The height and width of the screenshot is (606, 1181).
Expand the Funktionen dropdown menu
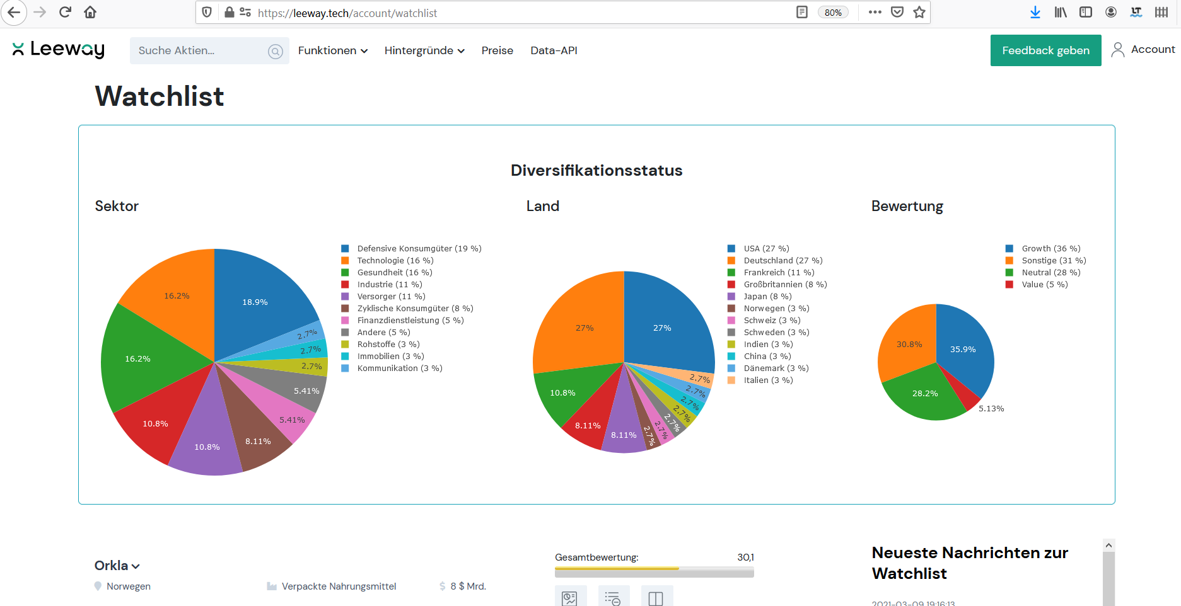tap(332, 50)
